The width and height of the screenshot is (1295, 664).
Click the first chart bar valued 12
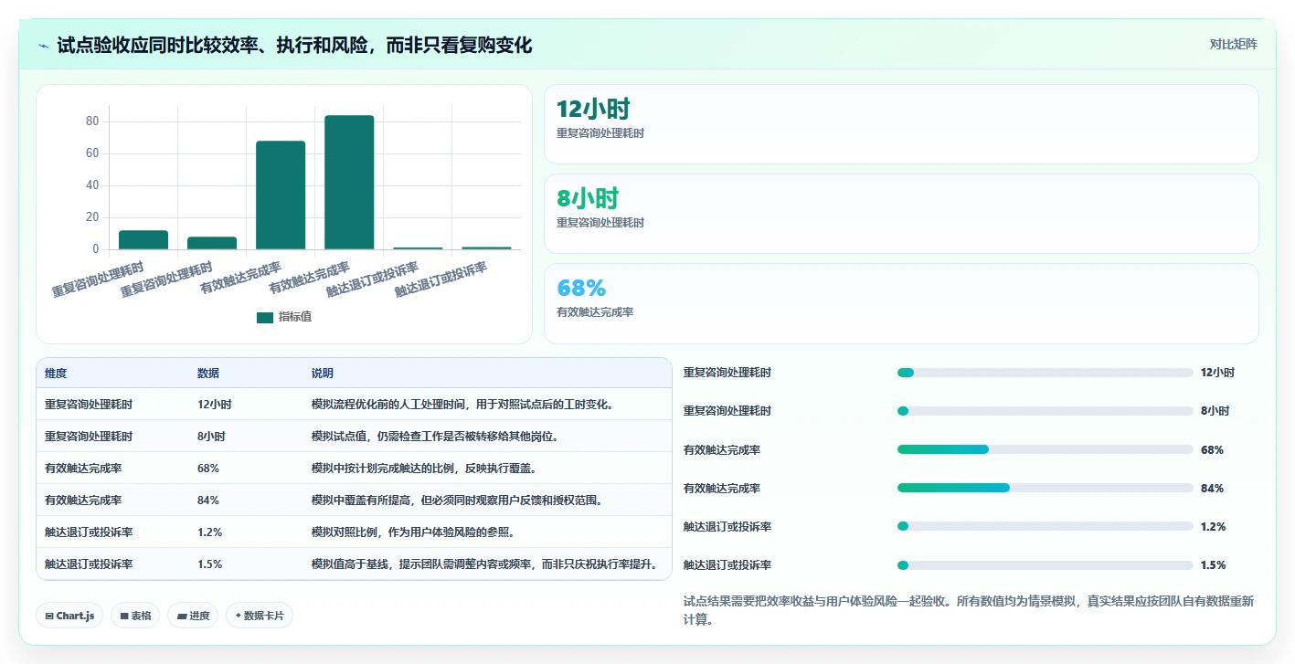click(143, 239)
